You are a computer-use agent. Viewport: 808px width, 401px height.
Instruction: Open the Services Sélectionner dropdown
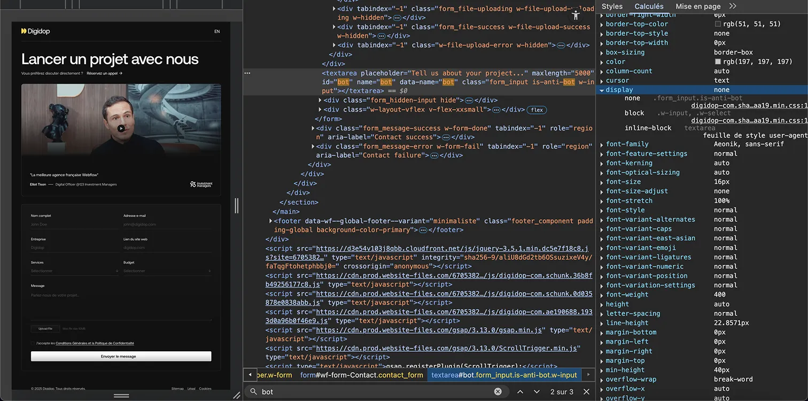click(75, 271)
